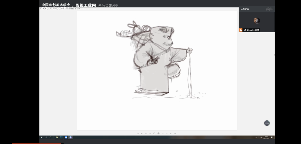
Task: Click the trash delete icon in toolbar
Action: tap(171, 133)
